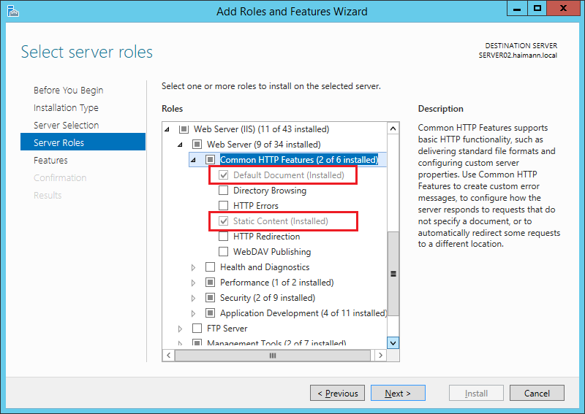Select the Directory Browsing row text
The width and height of the screenshot is (585, 414).
tap(270, 191)
